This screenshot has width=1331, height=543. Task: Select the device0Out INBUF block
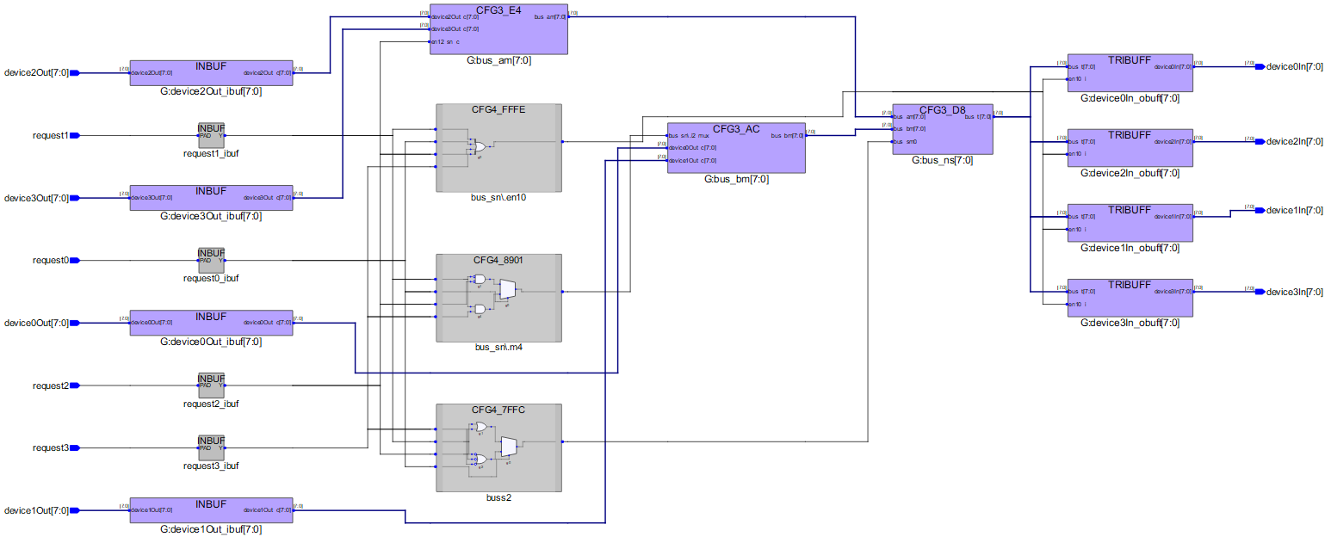(x=211, y=323)
